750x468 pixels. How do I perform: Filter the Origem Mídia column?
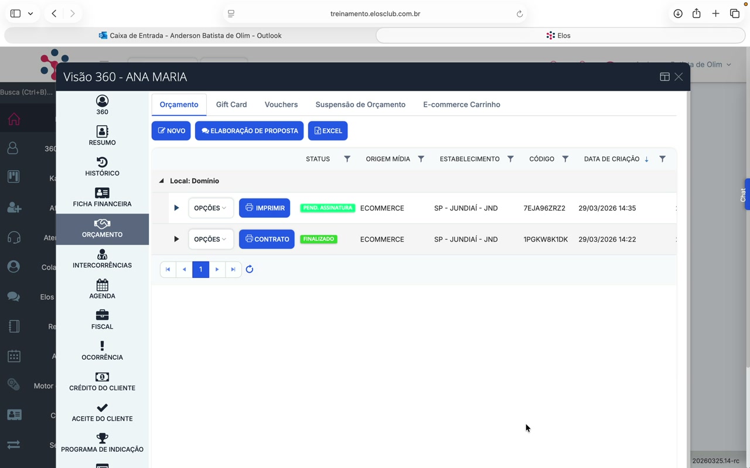pos(421,159)
